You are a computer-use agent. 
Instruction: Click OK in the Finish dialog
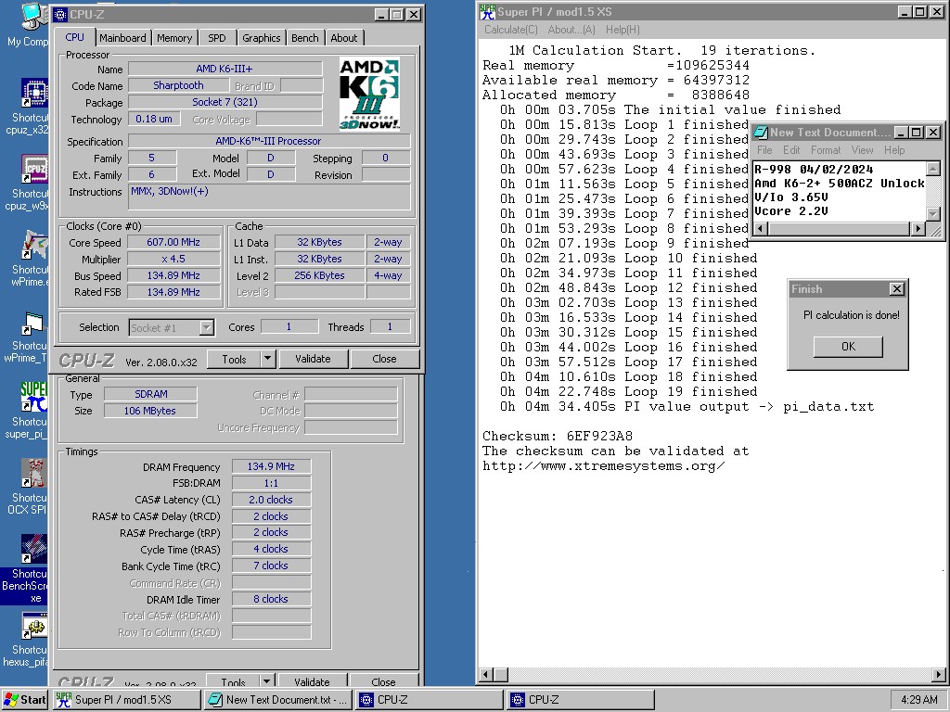tap(848, 347)
